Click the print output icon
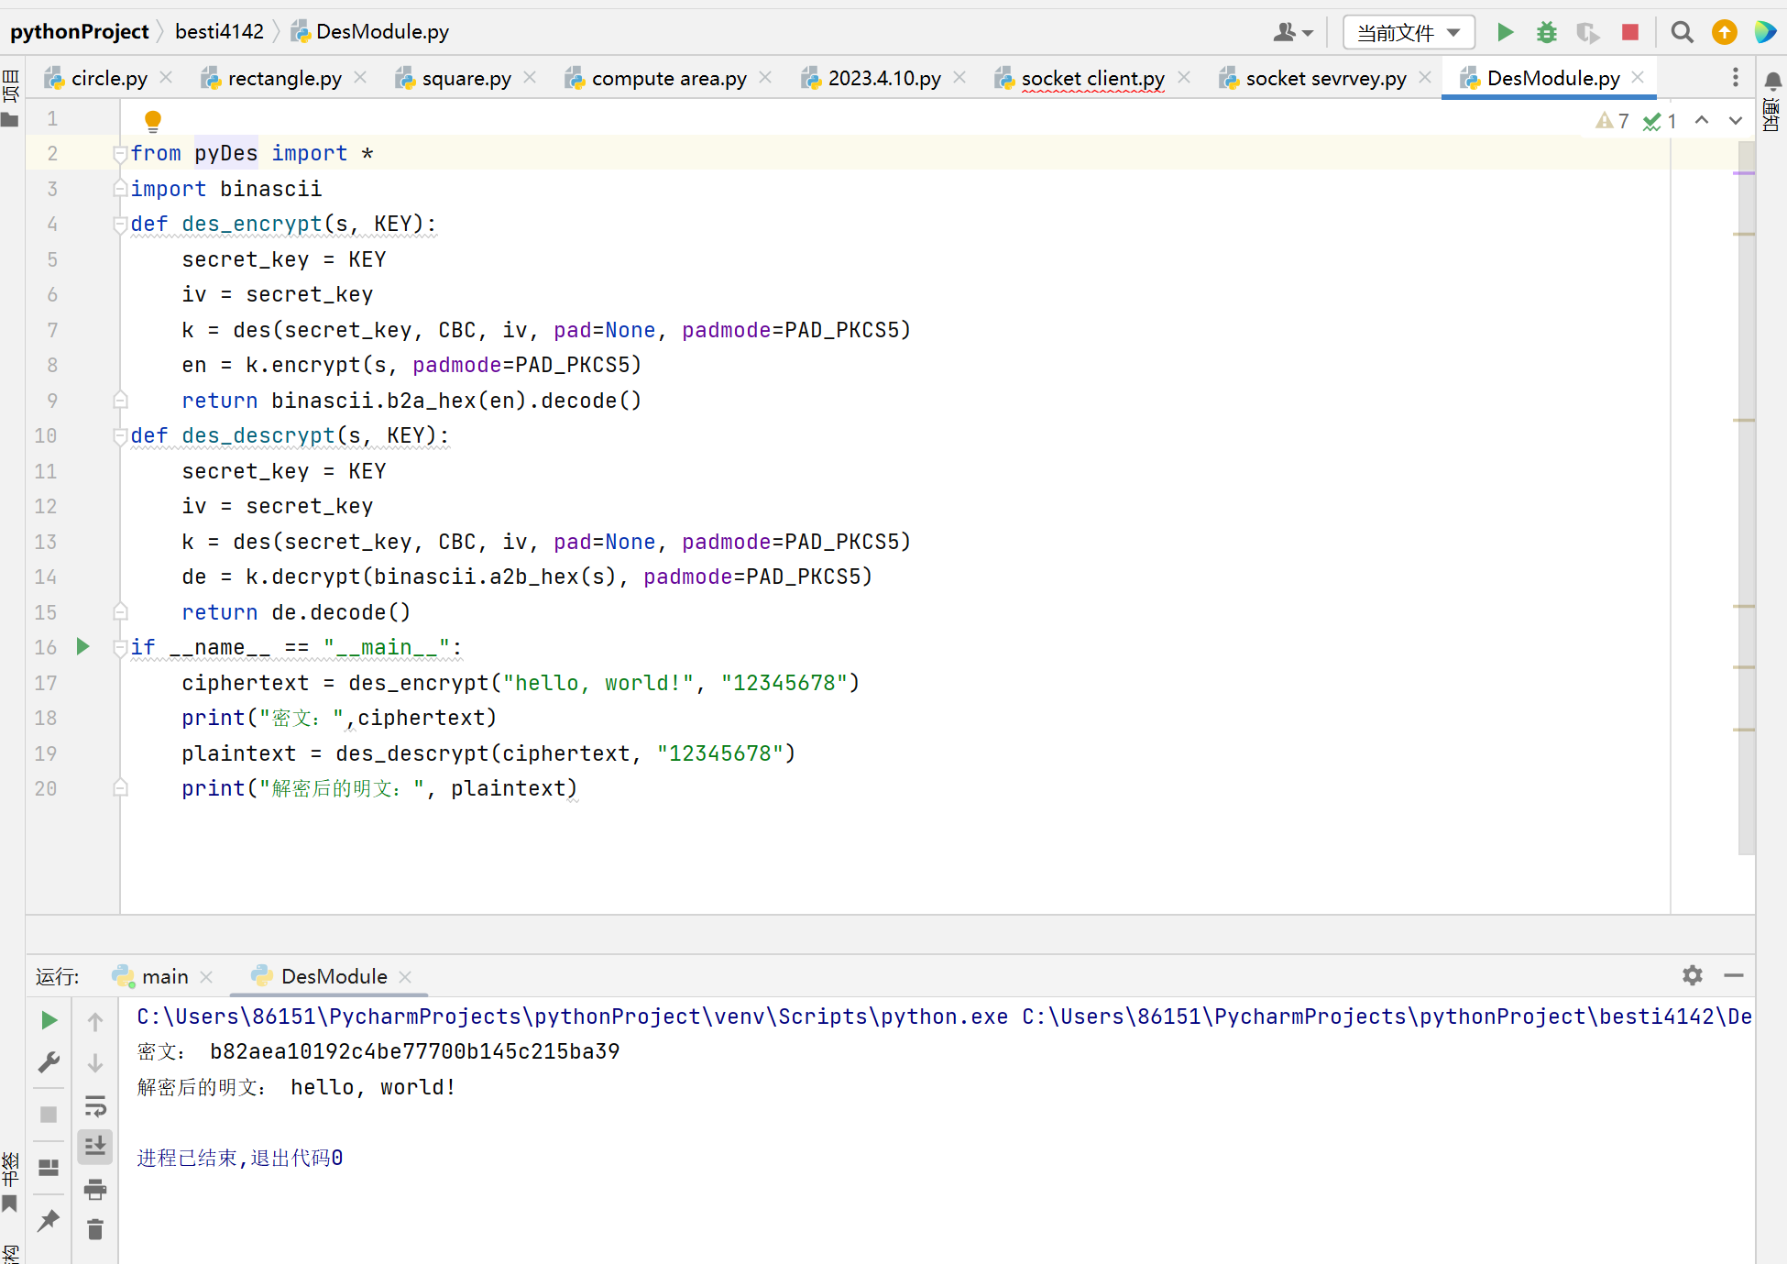This screenshot has height=1264, width=1787. point(95,1190)
